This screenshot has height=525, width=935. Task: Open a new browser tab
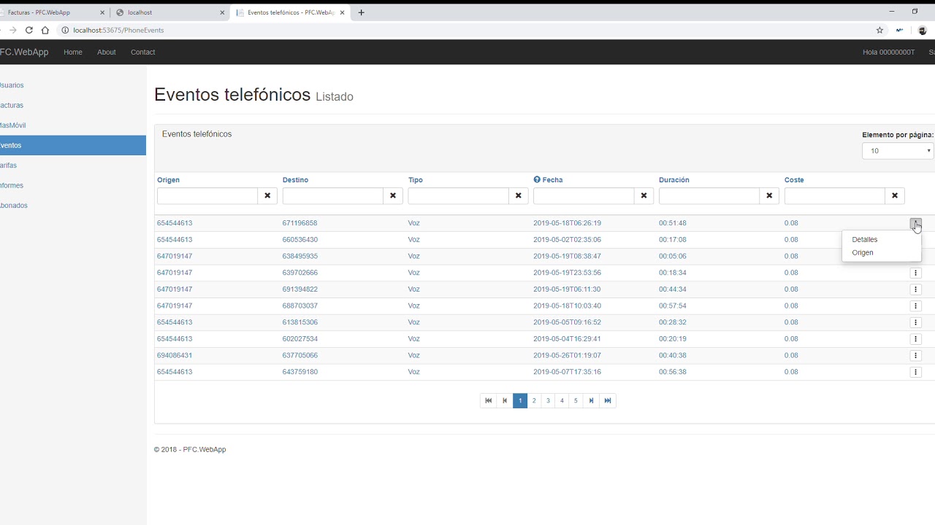coord(361,12)
